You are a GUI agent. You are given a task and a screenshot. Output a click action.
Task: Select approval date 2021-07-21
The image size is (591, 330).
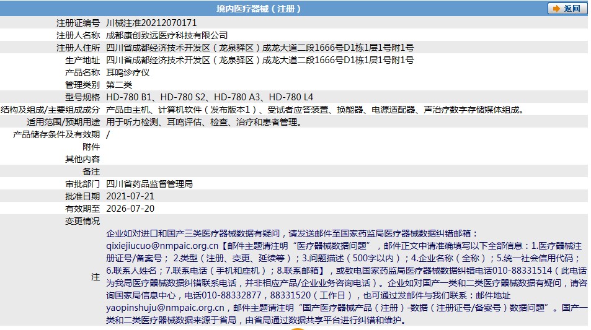click(x=130, y=196)
